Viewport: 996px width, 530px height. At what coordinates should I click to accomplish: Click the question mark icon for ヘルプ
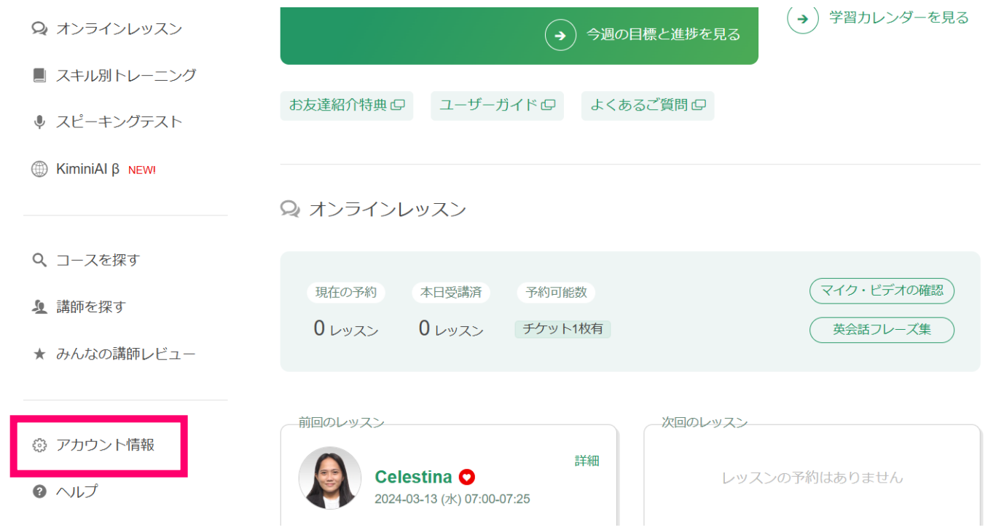(x=39, y=492)
